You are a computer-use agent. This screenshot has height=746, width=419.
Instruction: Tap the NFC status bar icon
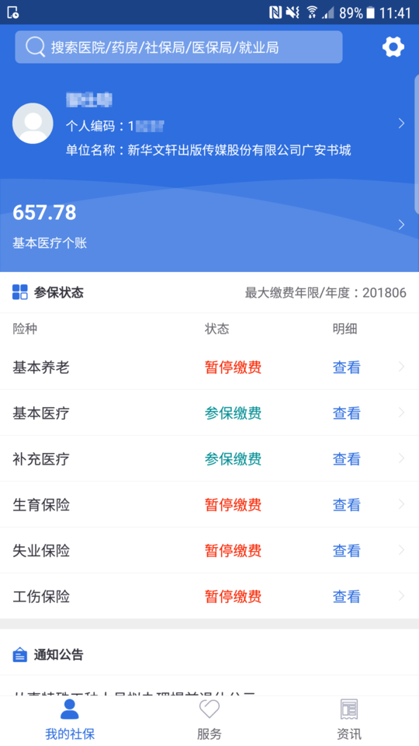pos(275,12)
